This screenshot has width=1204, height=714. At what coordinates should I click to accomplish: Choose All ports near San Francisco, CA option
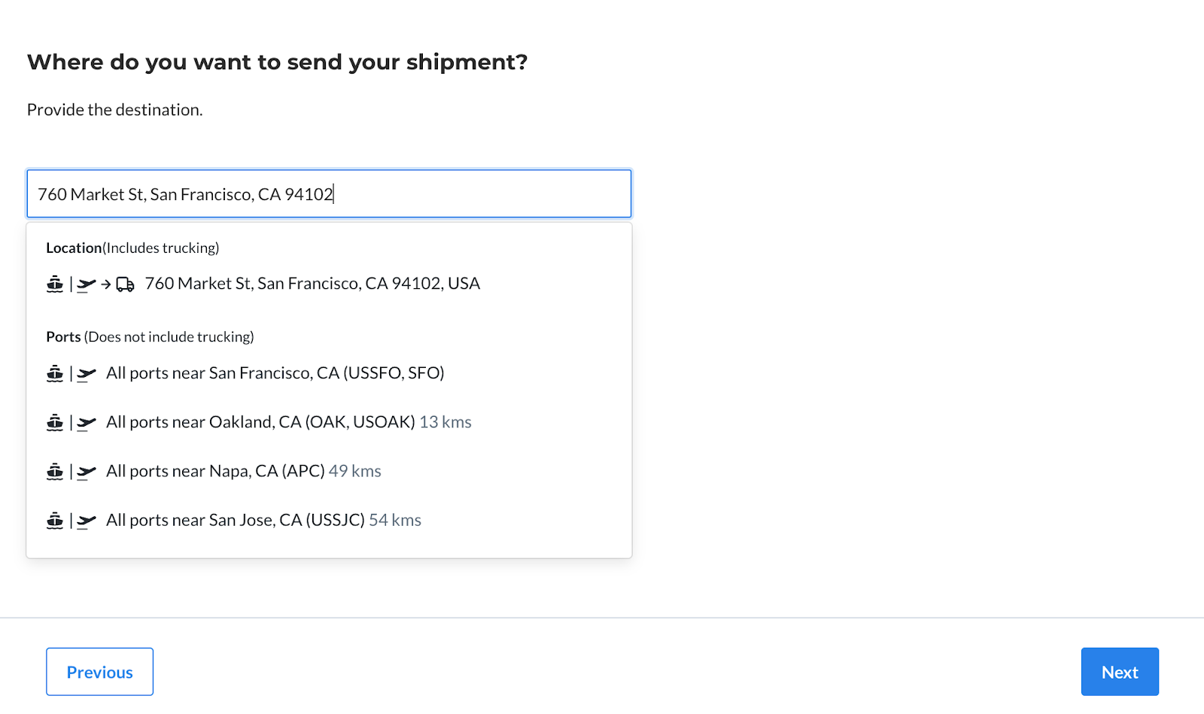click(329, 373)
